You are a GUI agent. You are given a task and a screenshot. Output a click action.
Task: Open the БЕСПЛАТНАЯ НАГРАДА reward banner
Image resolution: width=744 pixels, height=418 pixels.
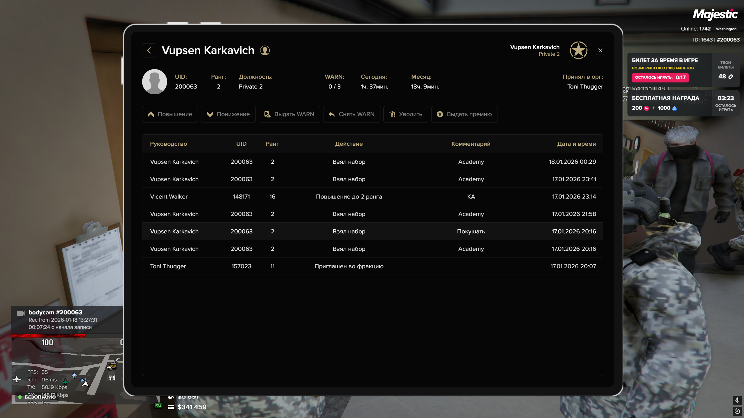668,103
